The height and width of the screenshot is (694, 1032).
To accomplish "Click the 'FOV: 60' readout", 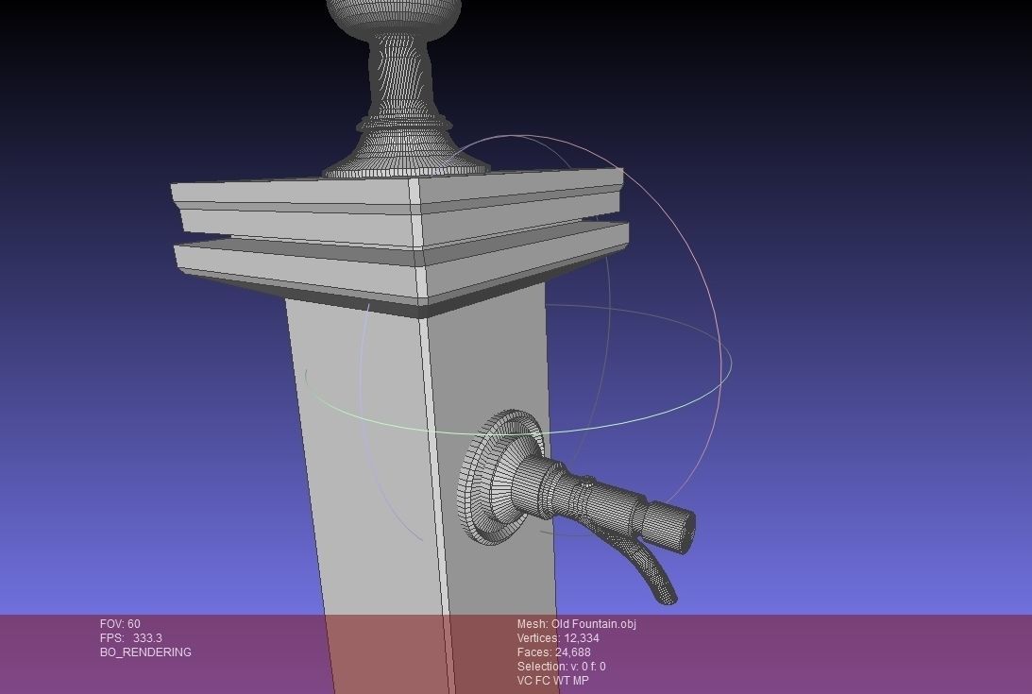I will point(120,623).
